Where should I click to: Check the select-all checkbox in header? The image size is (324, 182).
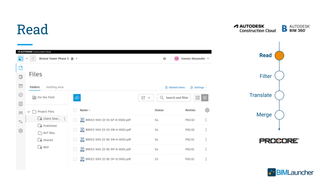coord(75,110)
